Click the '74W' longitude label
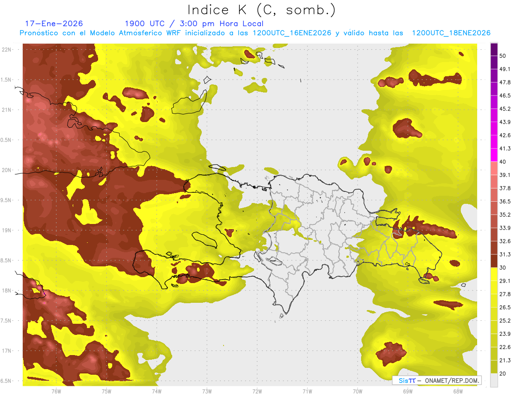The image size is (514, 397). tap(156, 391)
